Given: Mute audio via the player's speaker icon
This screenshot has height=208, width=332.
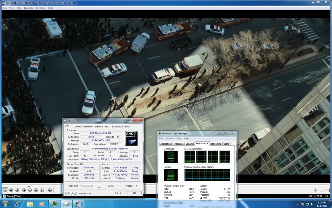Looking at the screenshot, I should coord(315,190).
